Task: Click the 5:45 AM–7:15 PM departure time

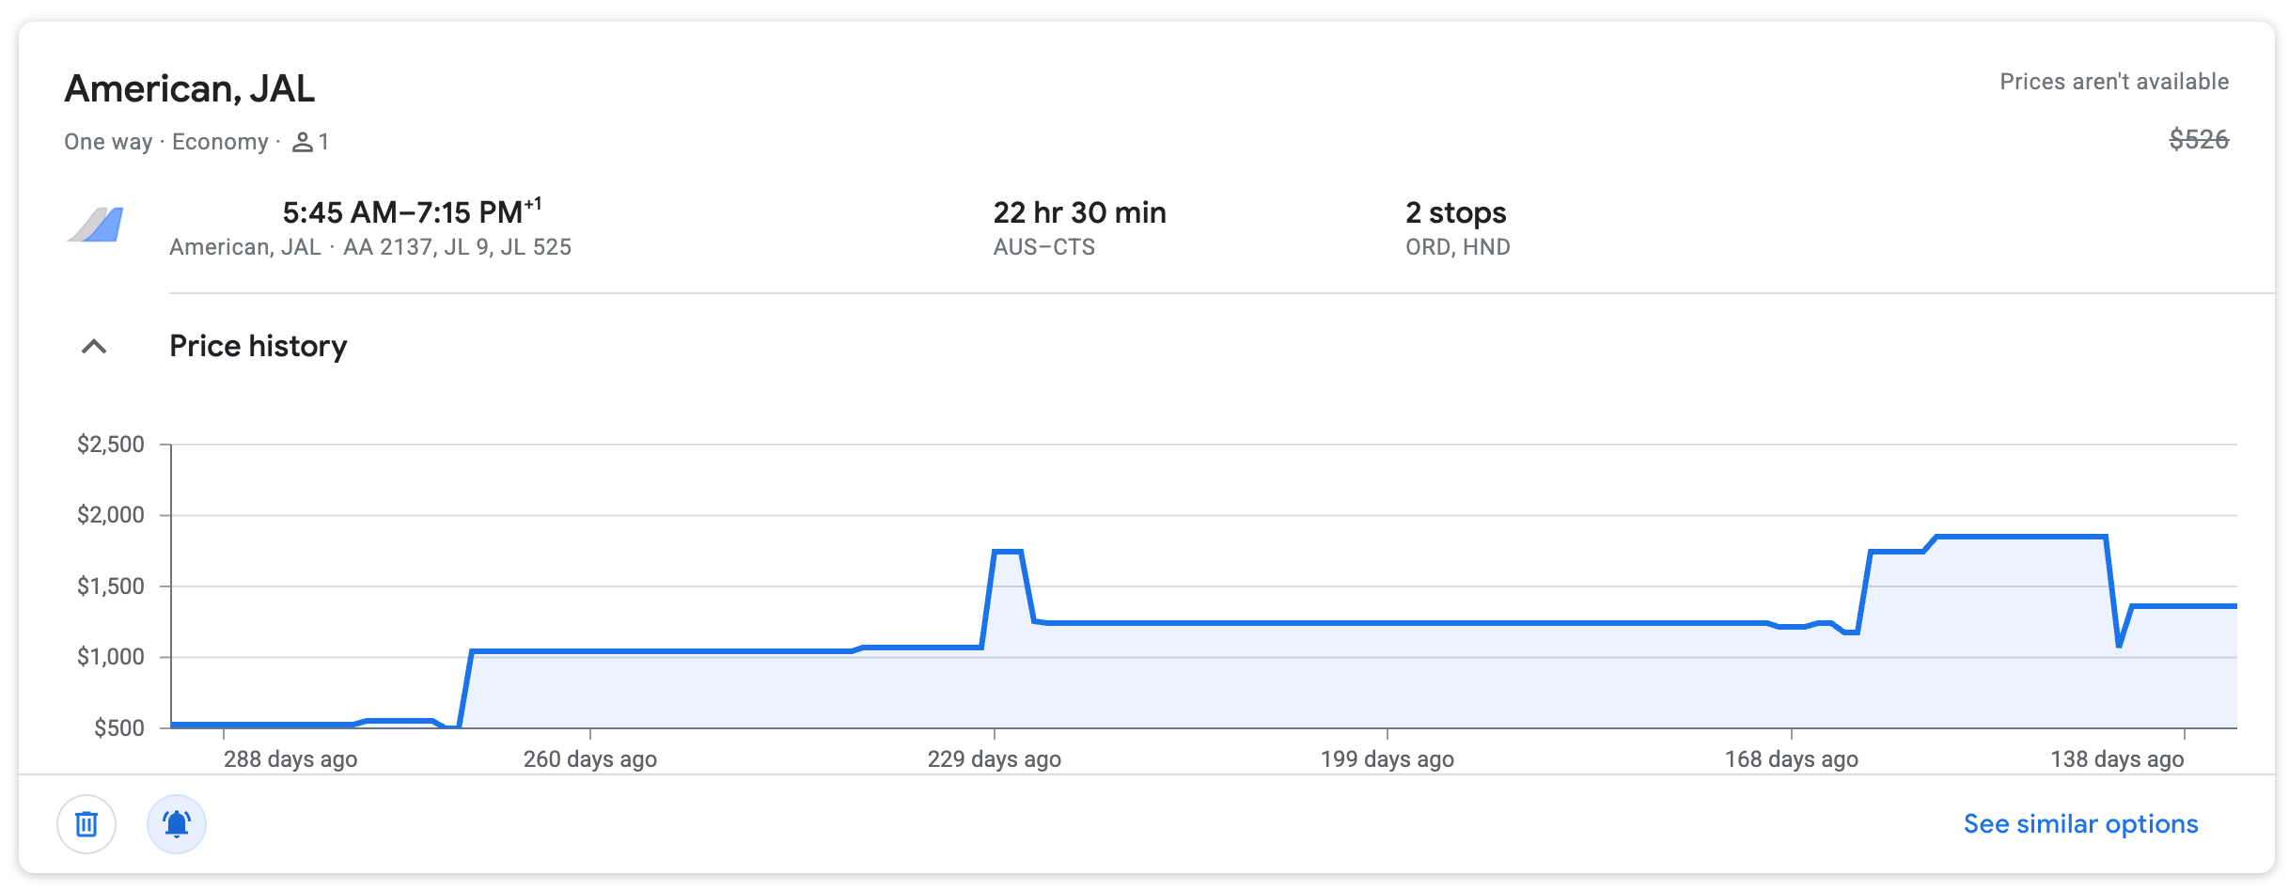Action: pyautogui.click(x=412, y=211)
